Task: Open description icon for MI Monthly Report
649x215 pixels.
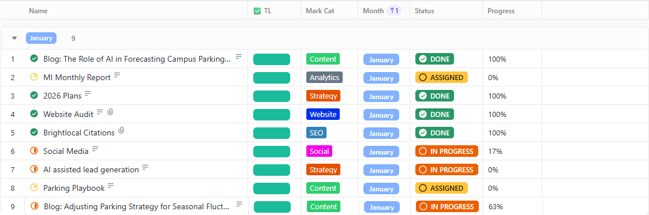Action: pos(117,75)
